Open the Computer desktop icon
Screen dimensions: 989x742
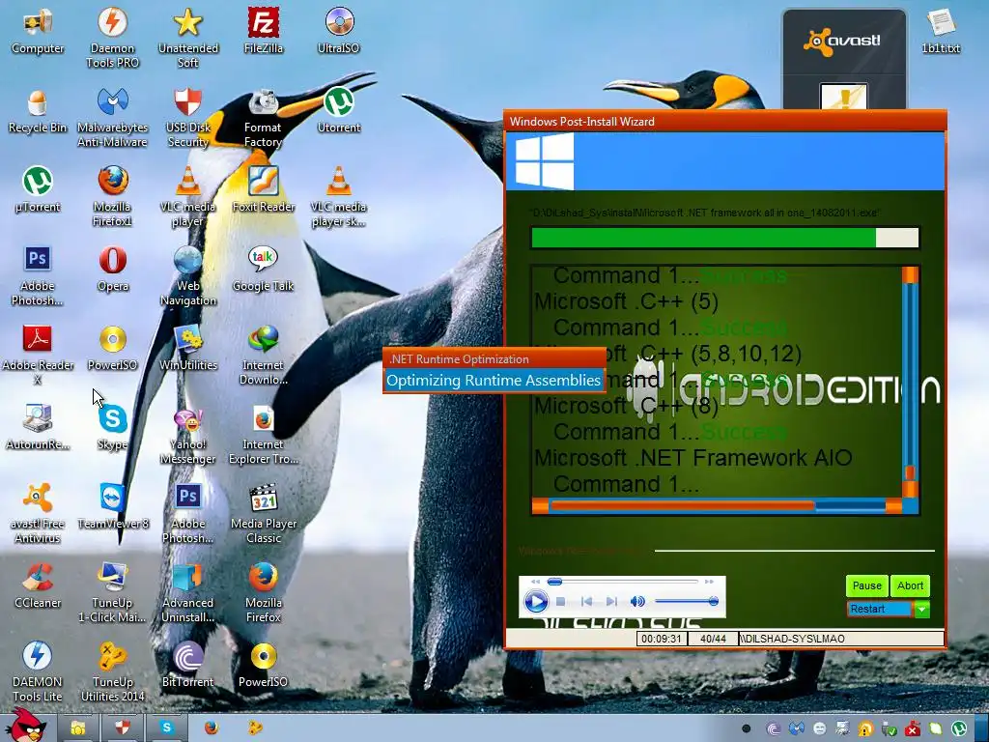point(38,32)
